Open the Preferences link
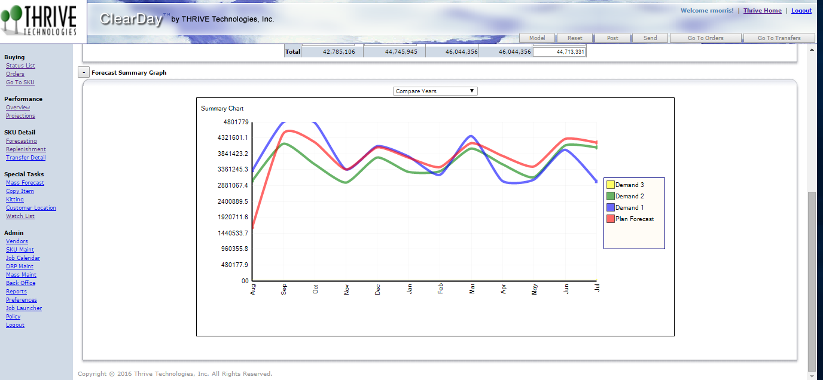 click(x=22, y=300)
